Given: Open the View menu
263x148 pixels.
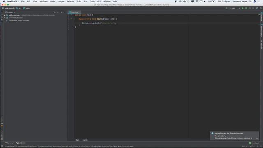Looking at the screenshot, I should 35,2.
